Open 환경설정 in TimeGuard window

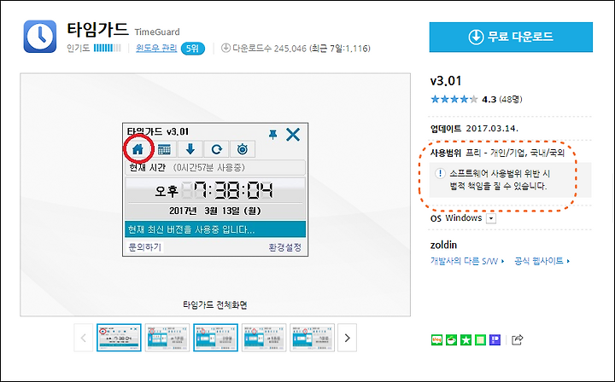(284, 247)
